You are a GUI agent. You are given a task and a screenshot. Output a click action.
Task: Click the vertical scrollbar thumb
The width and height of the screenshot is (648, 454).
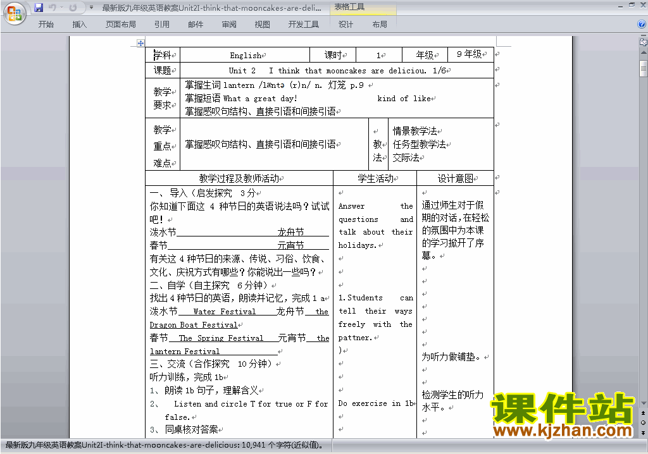pos(643,68)
